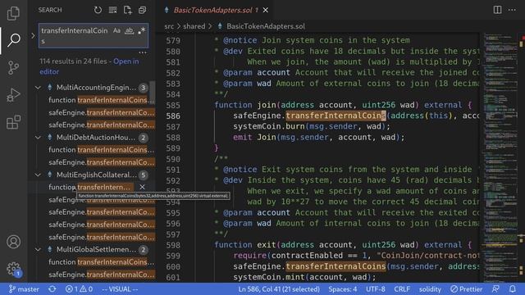The image size is (525, 295).
Task: Collapse the MultiDebtAuctionHouse file results
Action: coord(38,138)
